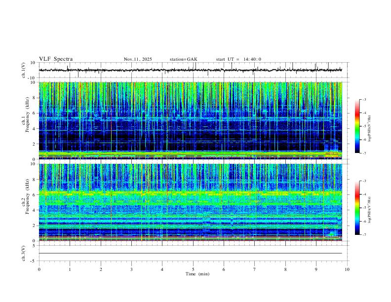Click time axis tick label "0"

(x=39, y=269)
